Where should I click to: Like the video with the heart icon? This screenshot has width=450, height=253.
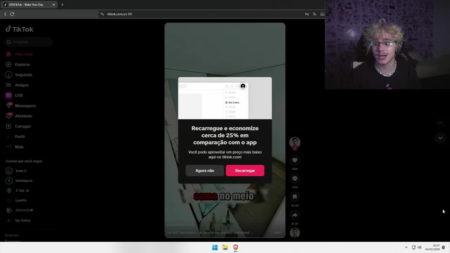point(295,160)
